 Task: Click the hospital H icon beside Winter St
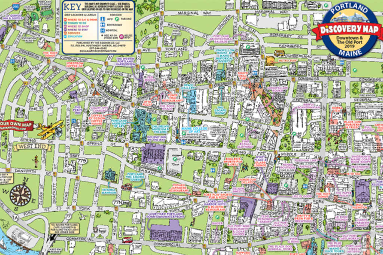(x=74, y=121)
